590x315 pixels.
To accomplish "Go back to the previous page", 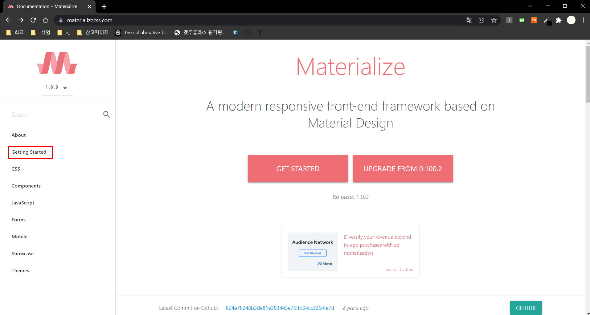I will 8,20.
